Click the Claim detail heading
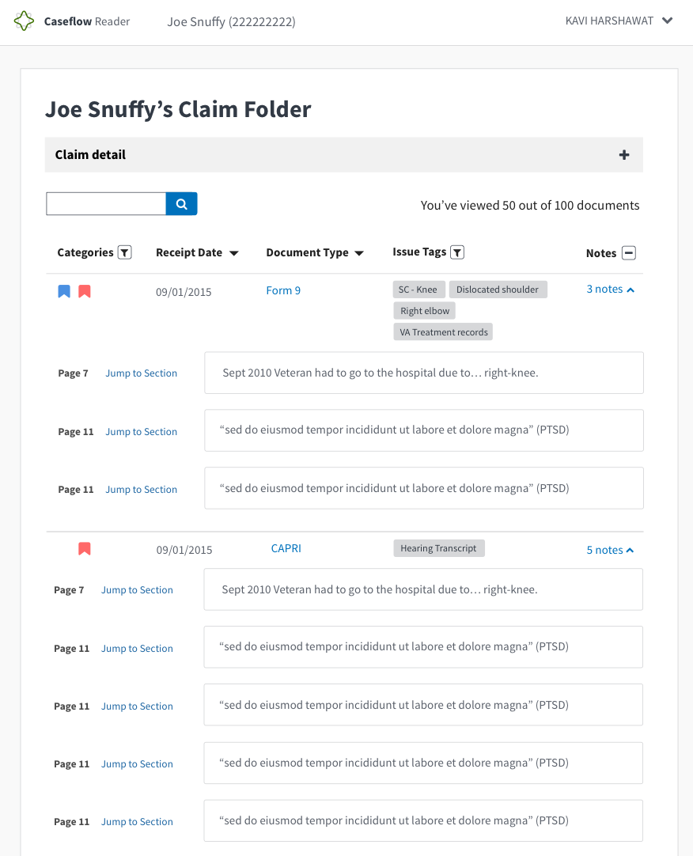 tap(90, 154)
